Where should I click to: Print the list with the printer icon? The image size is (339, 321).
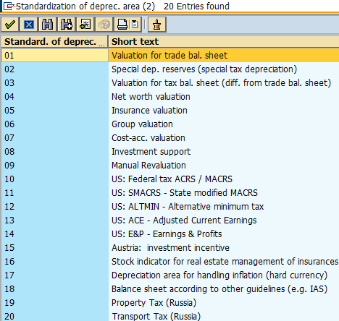click(x=122, y=25)
